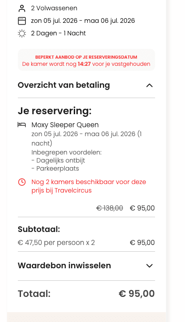Open the Waardebon inwisselen section title
Screen dimensions: 185x322
[64, 266]
